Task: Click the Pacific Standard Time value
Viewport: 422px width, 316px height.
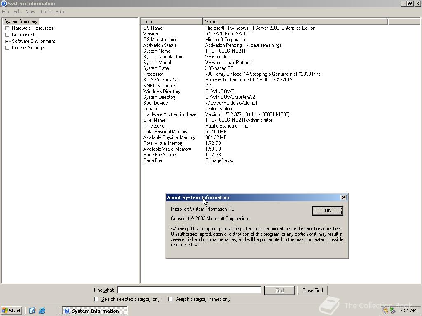Action: [x=227, y=126]
